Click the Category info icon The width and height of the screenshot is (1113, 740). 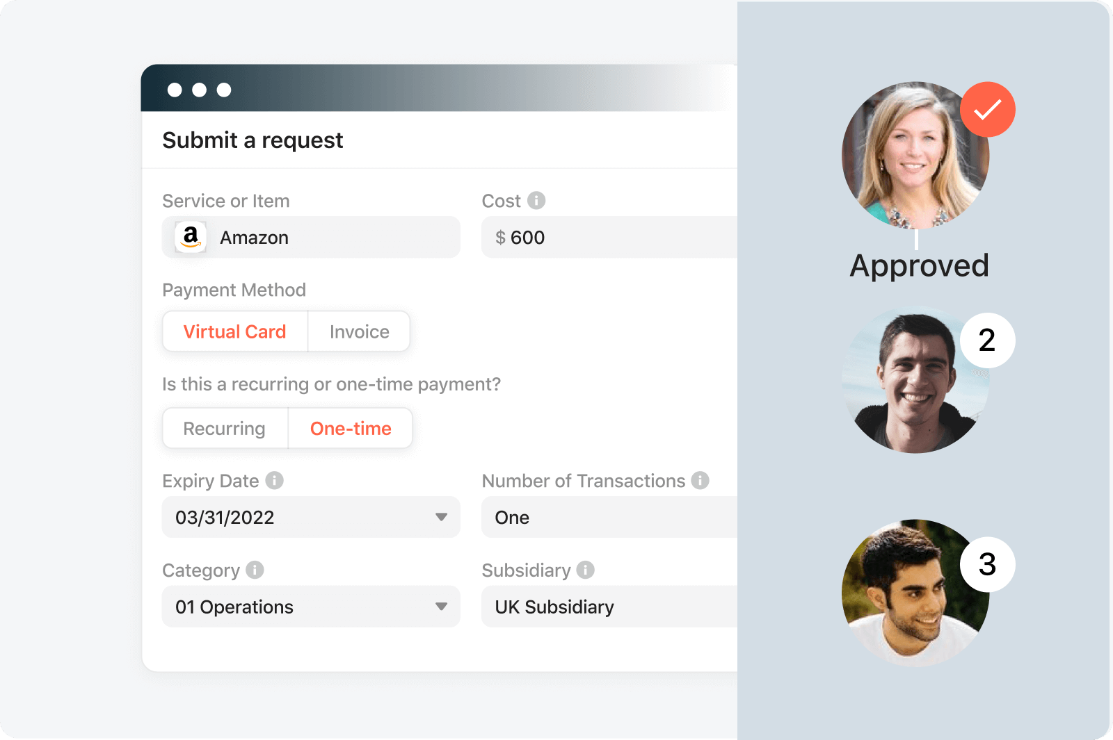pos(255,570)
